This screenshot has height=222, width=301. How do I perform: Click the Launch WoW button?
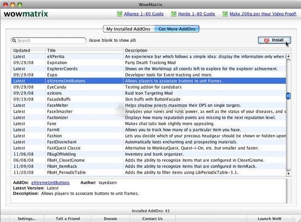click(x=270, y=218)
